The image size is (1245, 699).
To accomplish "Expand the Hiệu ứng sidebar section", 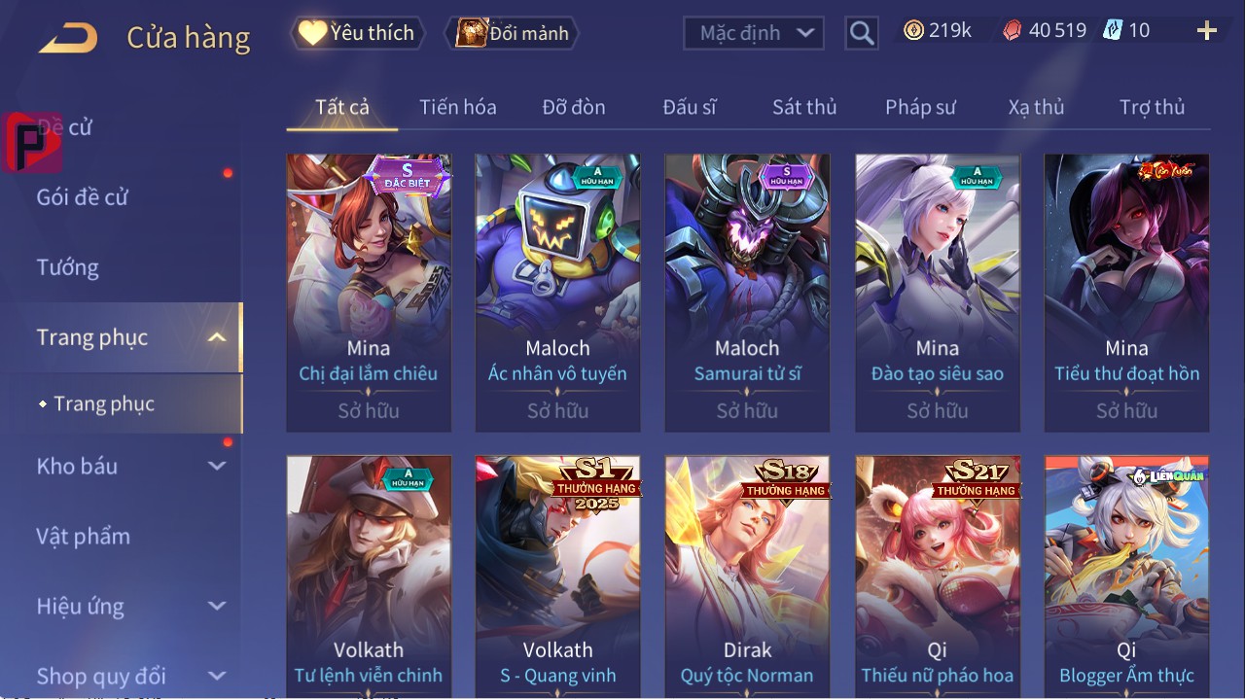I will (217, 607).
